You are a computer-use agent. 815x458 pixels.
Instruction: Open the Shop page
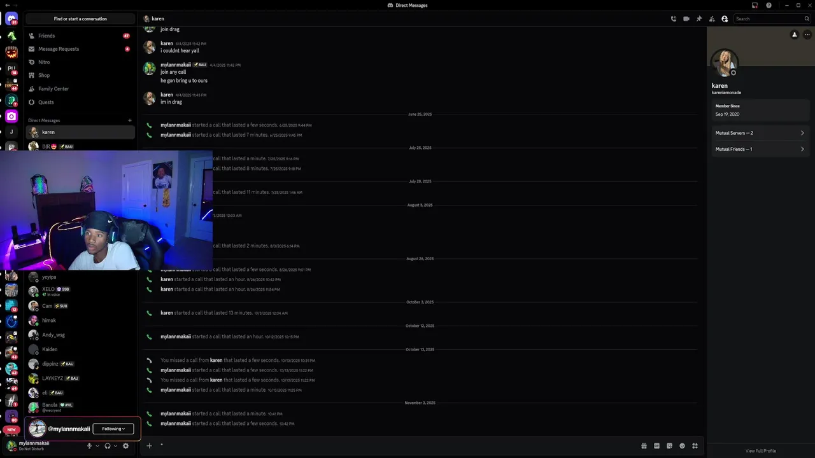click(x=80, y=75)
